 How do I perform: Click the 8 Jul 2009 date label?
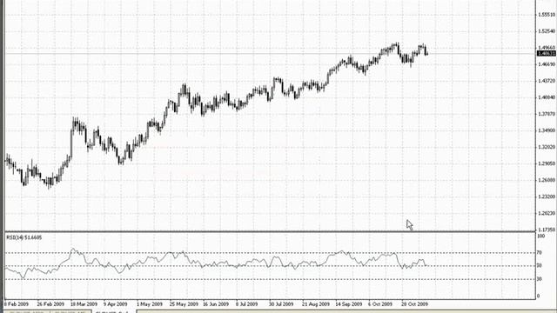click(x=247, y=304)
